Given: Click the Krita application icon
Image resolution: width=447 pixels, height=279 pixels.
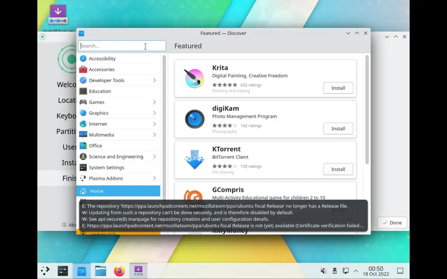Looking at the screenshot, I should pos(195,78).
